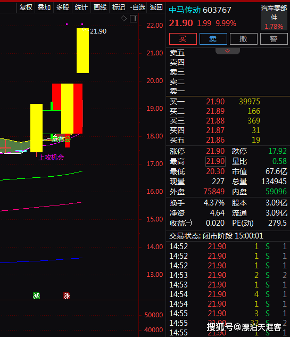Click the blue 卖 sell button
The height and width of the screenshot is (337, 290).
tap(213, 39)
